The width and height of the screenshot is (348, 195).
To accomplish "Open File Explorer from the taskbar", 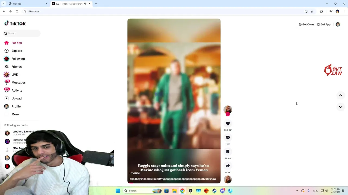I will coord(174,191).
